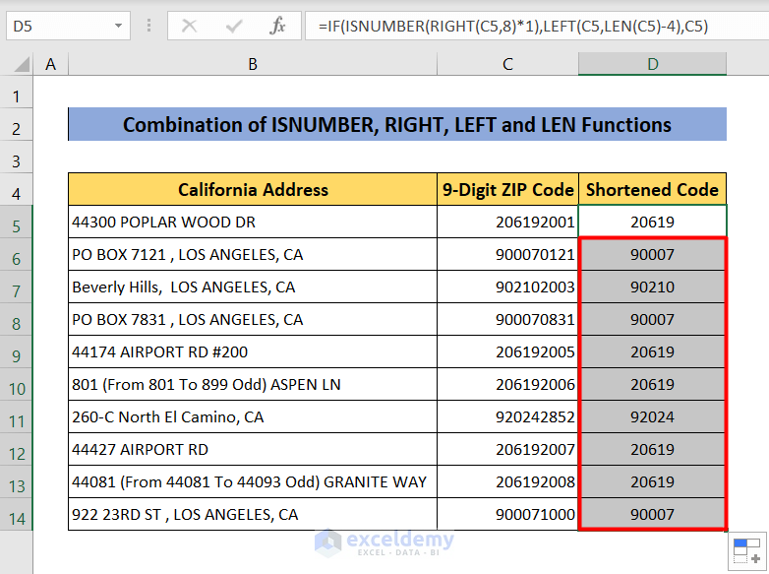Screen dimensions: 769x574
Task: Click inside the formula bar text
Action: [531, 27]
